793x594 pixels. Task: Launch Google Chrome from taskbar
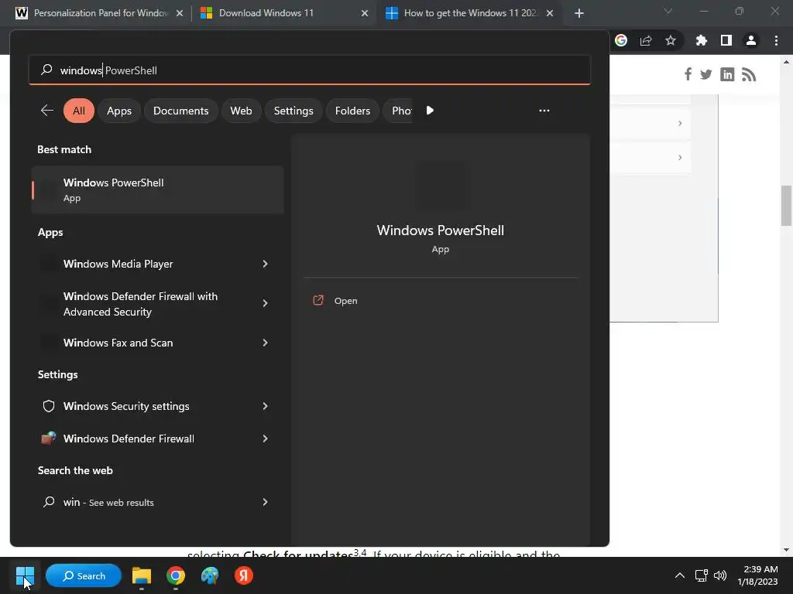(x=176, y=575)
